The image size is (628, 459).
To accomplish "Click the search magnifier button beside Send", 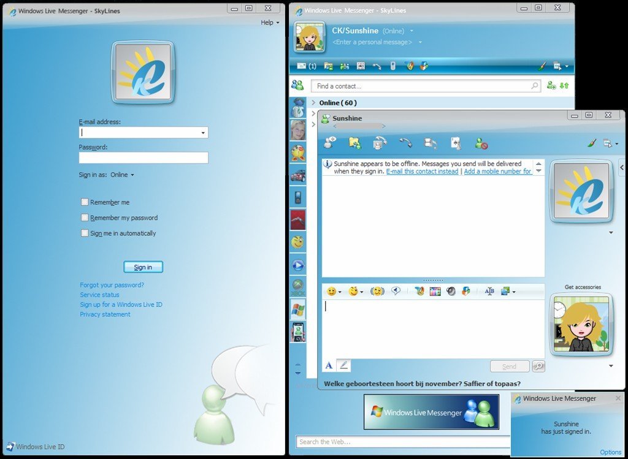I will coord(538,366).
